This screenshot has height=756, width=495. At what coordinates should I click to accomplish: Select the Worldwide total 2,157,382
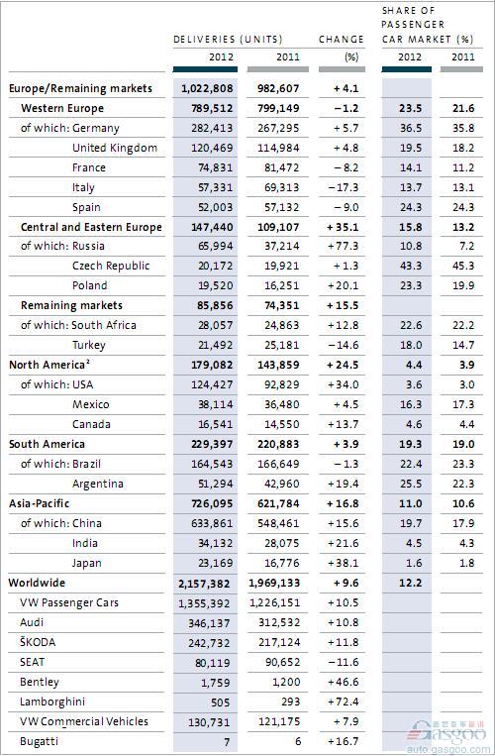pos(204,584)
